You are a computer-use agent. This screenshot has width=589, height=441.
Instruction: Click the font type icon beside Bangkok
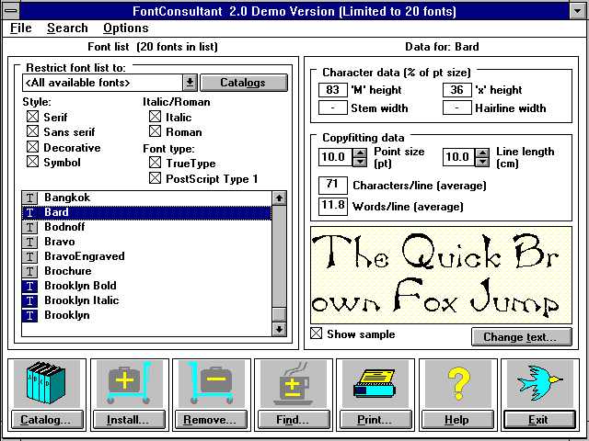click(x=30, y=198)
